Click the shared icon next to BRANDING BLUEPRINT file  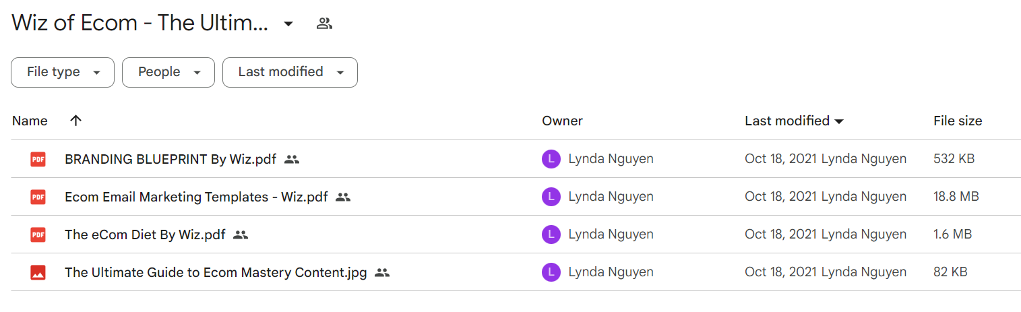[291, 160]
